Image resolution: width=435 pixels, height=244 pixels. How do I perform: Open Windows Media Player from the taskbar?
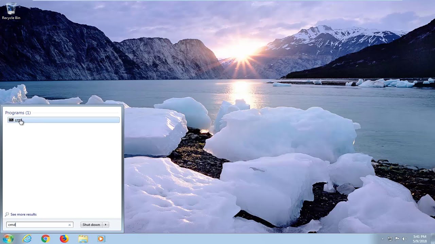click(x=101, y=239)
